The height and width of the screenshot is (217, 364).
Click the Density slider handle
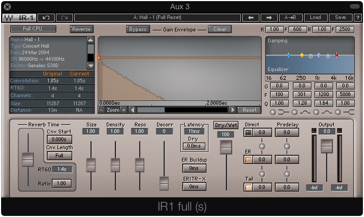(x=115, y=165)
